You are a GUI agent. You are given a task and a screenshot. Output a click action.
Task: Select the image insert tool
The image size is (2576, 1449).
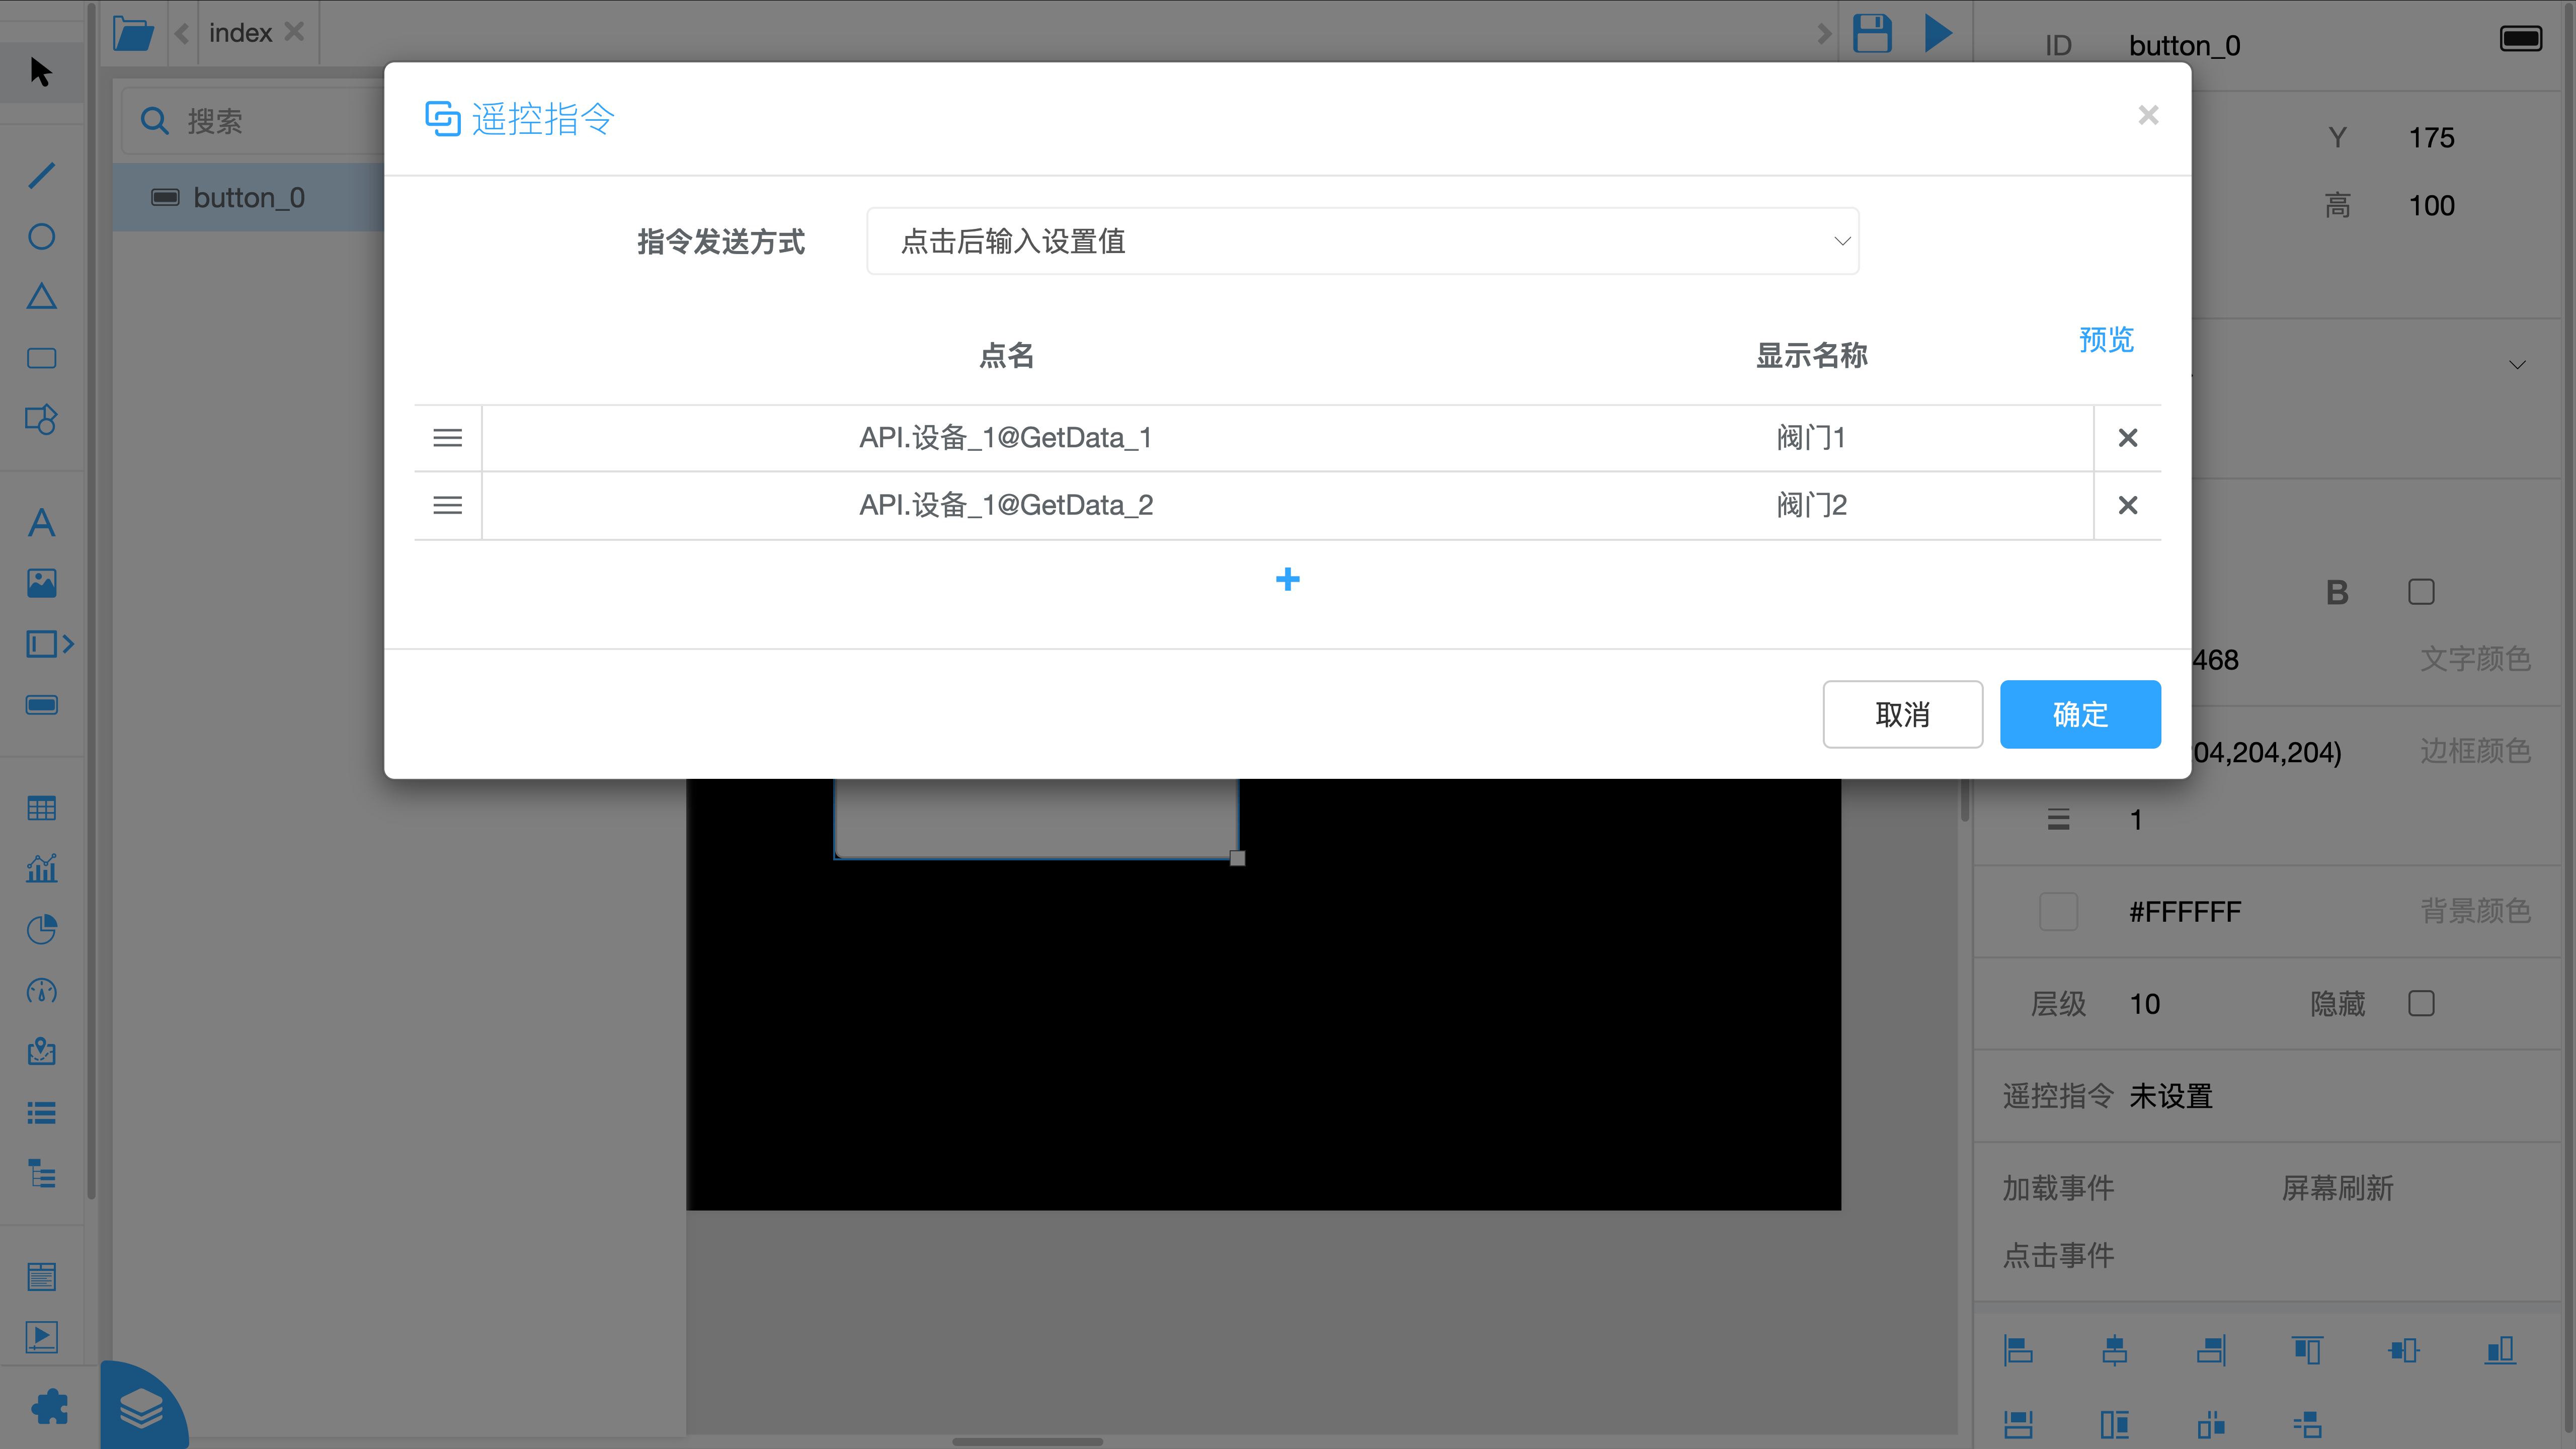[41, 583]
